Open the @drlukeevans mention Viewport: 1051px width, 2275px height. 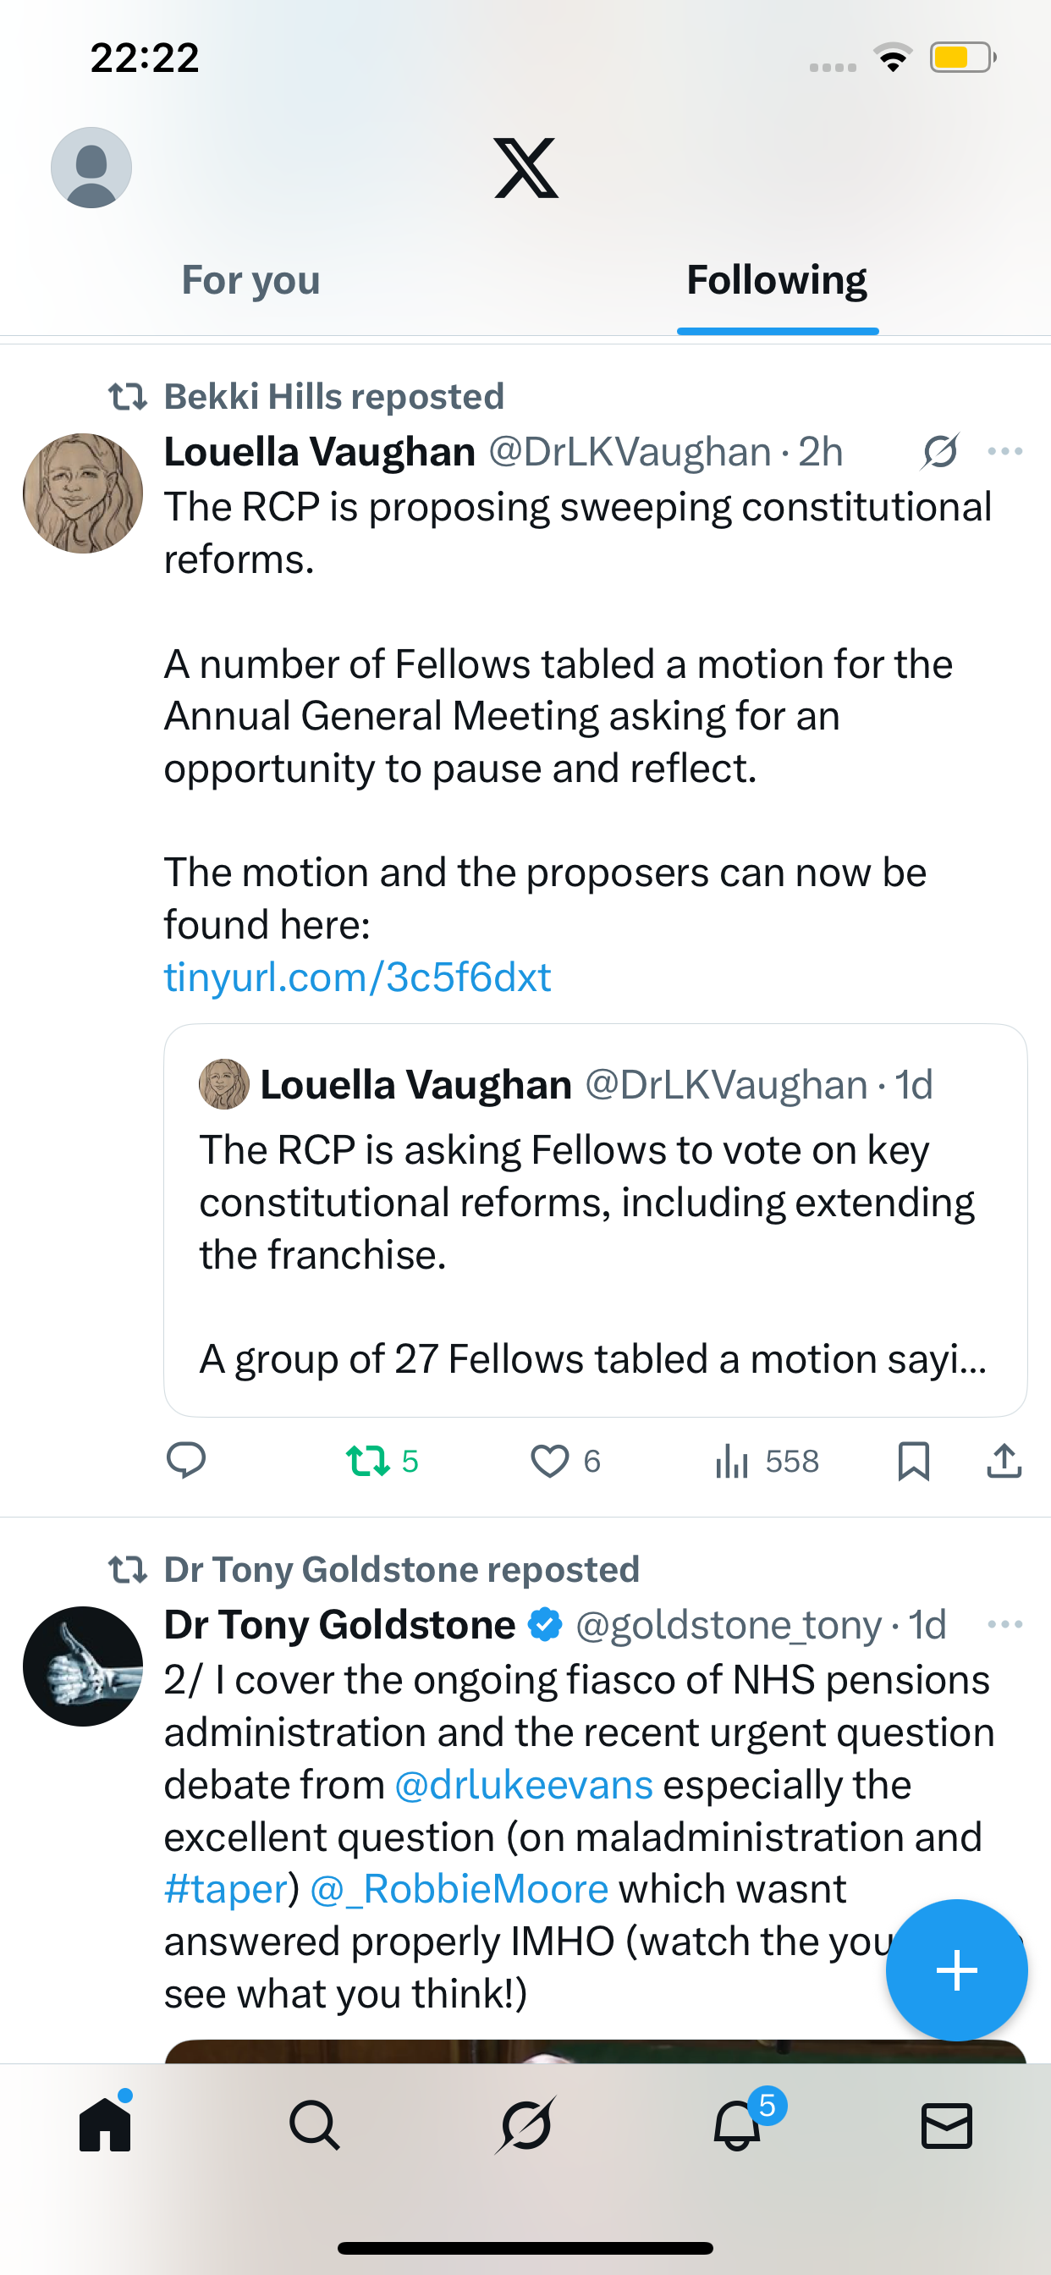524,1785
